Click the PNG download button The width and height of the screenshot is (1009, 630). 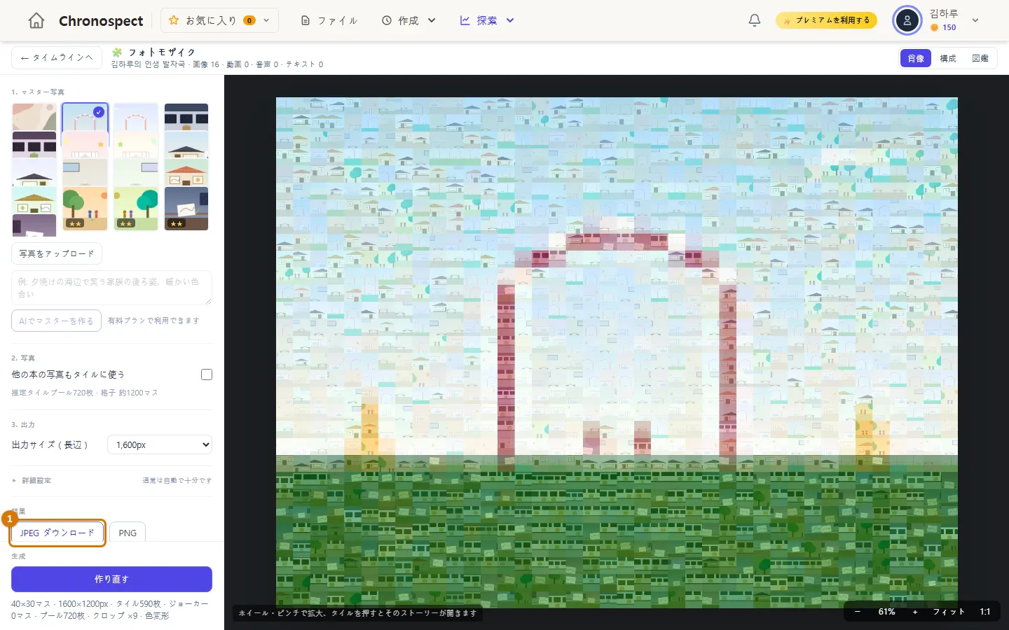click(128, 533)
